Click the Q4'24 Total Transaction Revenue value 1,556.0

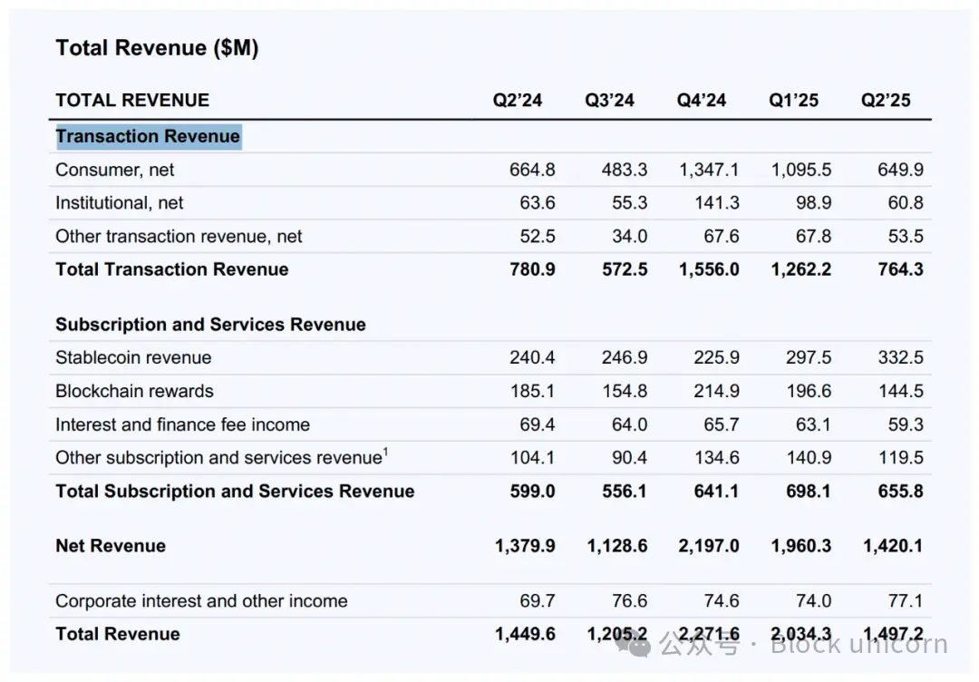pyautogui.click(x=709, y=269)
